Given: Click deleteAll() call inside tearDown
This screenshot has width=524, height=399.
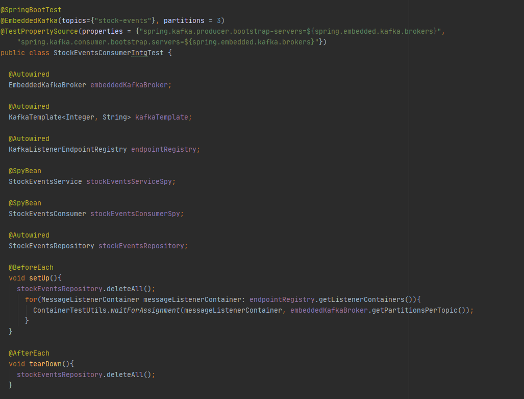Looking at the screenshot, I should pyautogui.click(x=129, y=374).
